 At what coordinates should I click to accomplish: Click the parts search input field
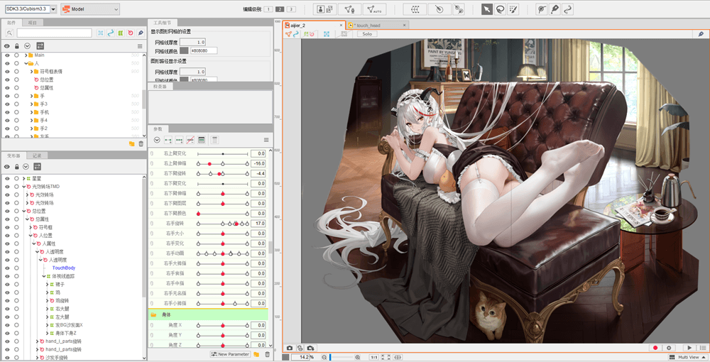55,33
